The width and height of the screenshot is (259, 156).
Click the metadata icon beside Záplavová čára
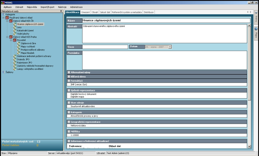tap(18, 43)
